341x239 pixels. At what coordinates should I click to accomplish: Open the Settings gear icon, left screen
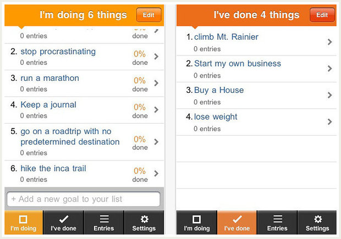[144, 219]
